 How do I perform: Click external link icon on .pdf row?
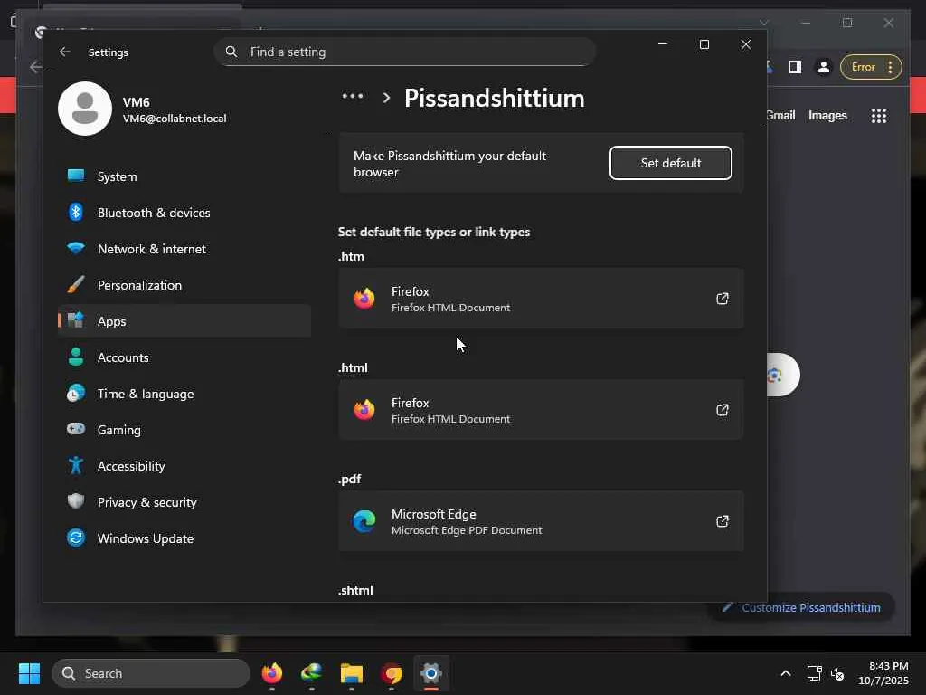coord(723,521)
